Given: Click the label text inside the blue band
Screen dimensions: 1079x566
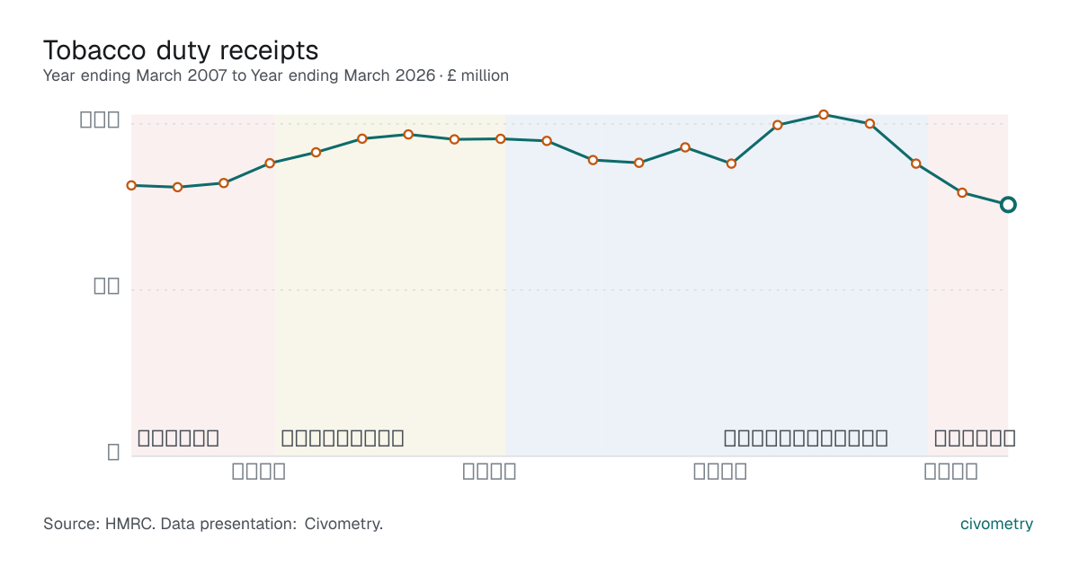Looking at the screenshot, I should (806, 438).
